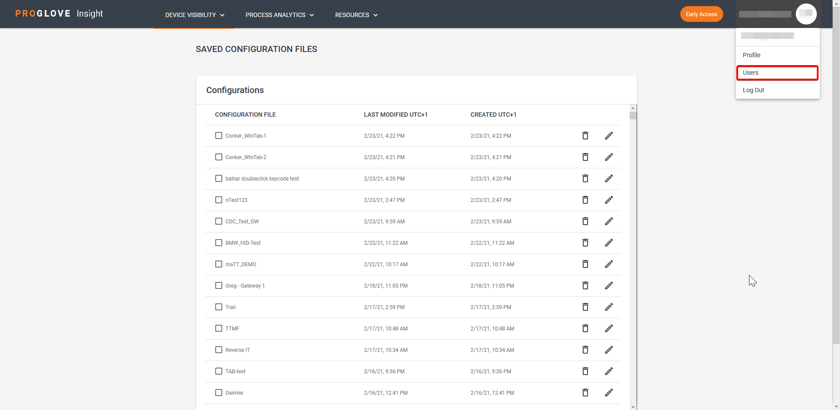Edit the Reverse IT configuration
The height and width of the screenshot is (410, 840).
pyautogui.click(x=609, y=350)
